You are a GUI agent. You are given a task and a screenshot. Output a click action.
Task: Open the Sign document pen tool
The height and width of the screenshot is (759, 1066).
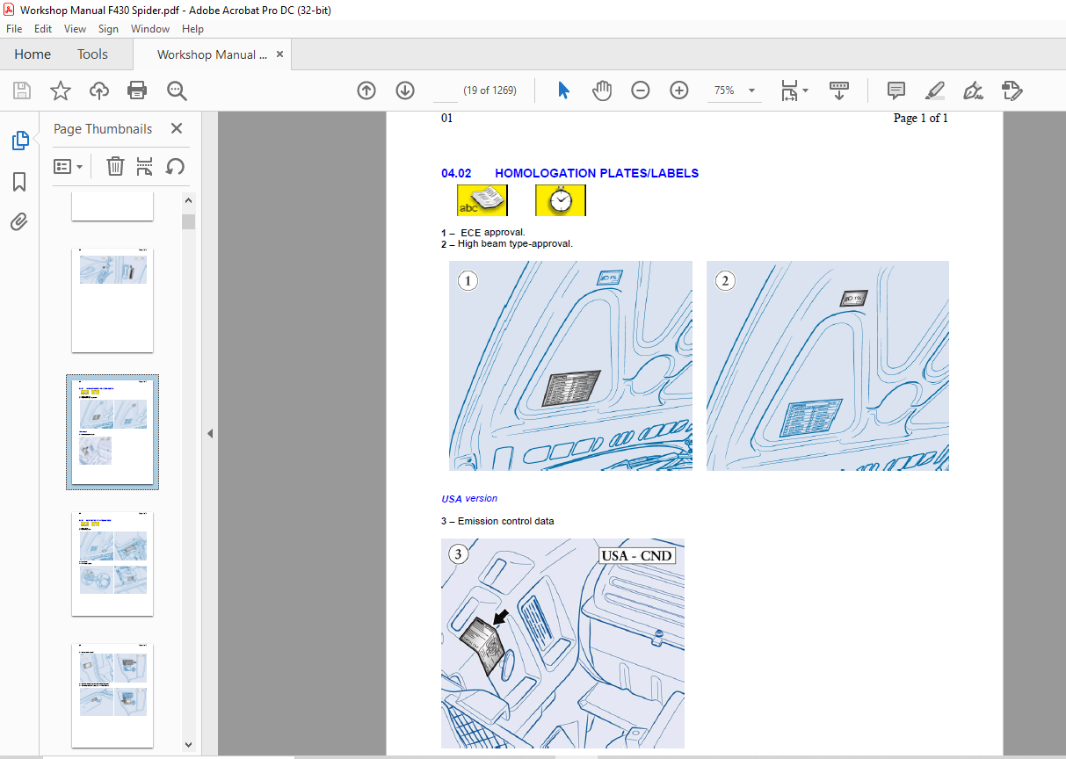[973, 90]
